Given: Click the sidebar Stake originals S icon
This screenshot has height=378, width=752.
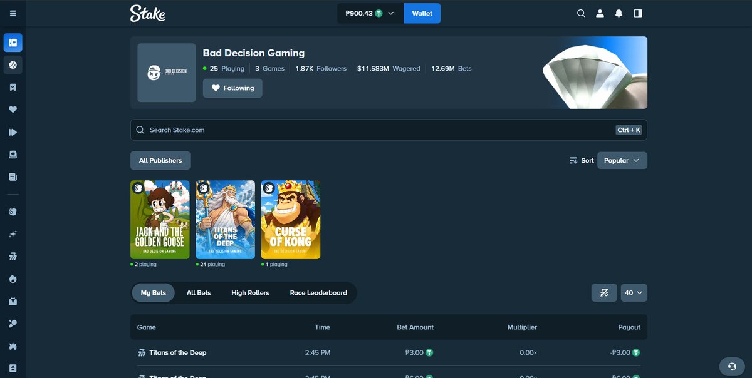Looking at the screenshot, I should point(13,212).
